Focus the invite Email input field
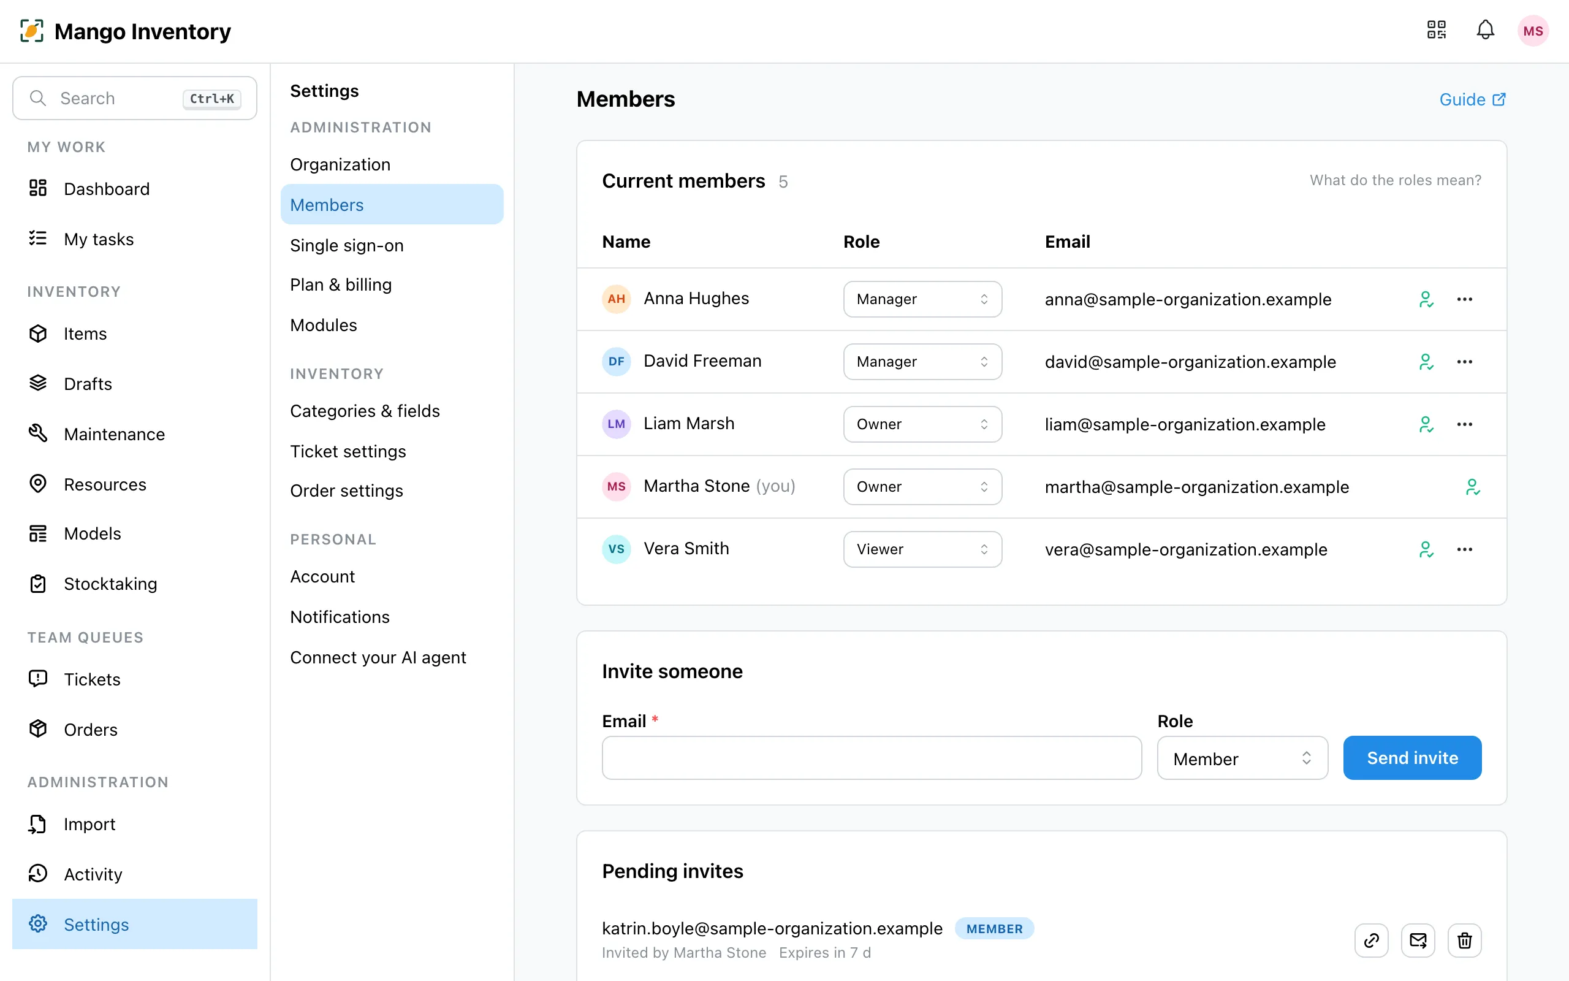The width and height of the screenshot is (1569, 981). [x=872, y=758]
